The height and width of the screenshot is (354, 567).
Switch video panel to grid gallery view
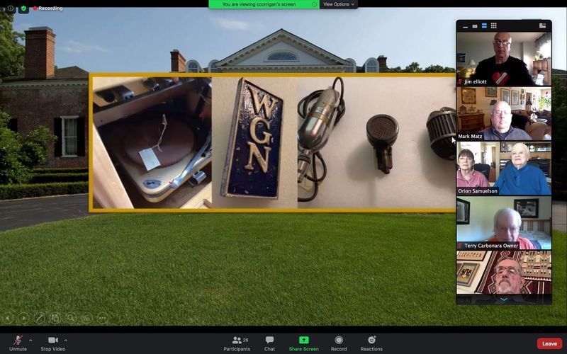493,25
